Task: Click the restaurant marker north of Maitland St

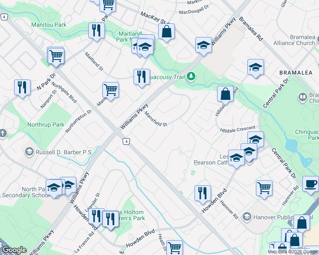Action: (x=97, y=31)
